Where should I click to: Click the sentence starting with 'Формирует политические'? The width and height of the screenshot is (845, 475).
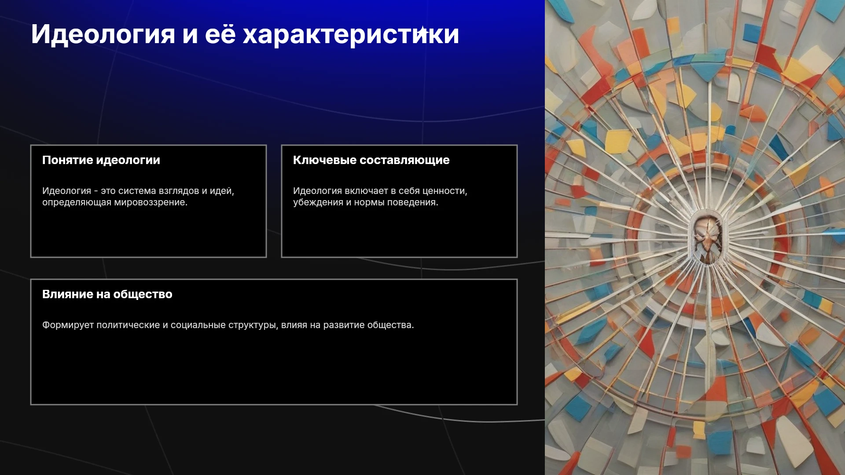[x=228, y=325]
